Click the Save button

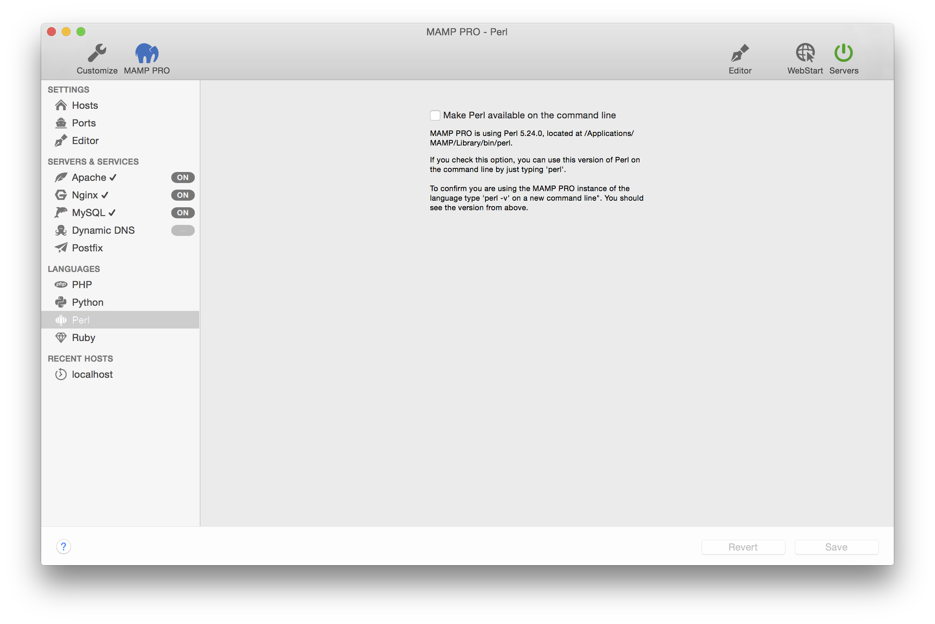[x=836, y=547]
